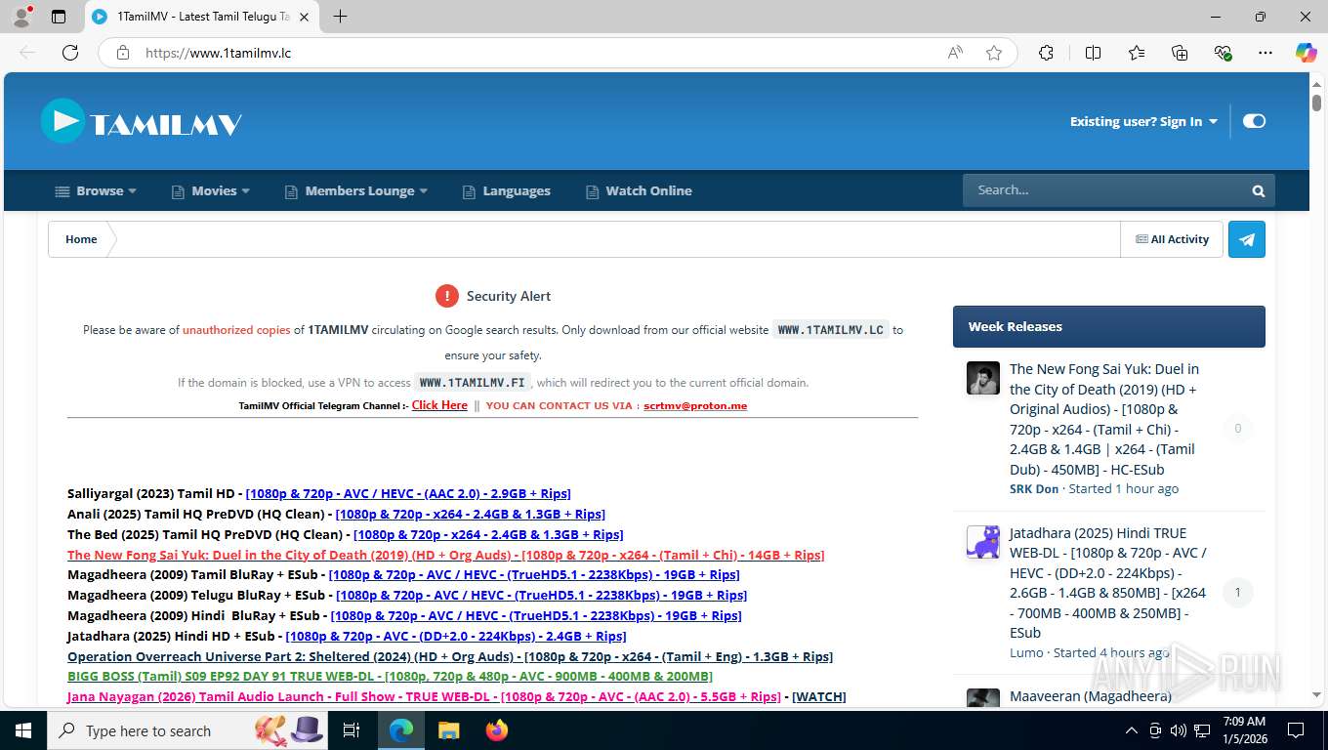Click Lumo avatar thumbnail
This screenshot has height=750, width=1328.
tap(983, 542)
